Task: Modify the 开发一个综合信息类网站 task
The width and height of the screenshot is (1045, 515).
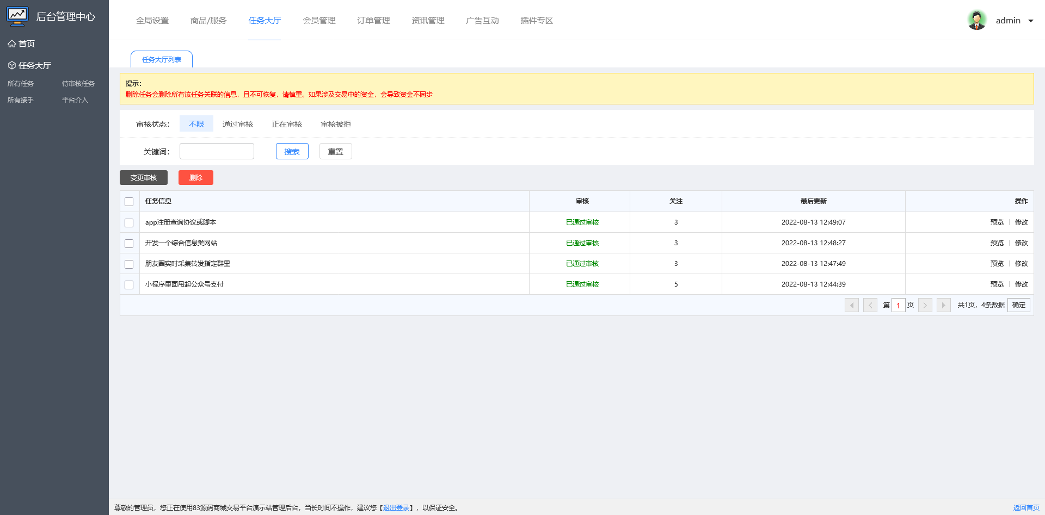Action: (1022, 243)
